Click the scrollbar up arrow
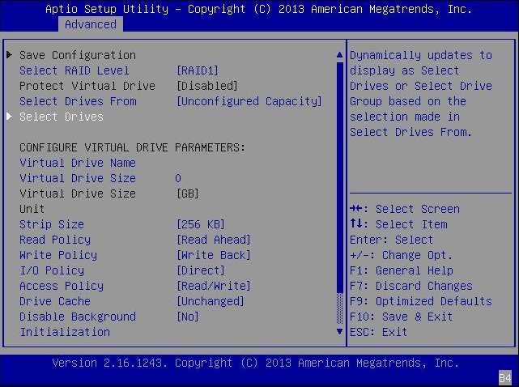 339,55
